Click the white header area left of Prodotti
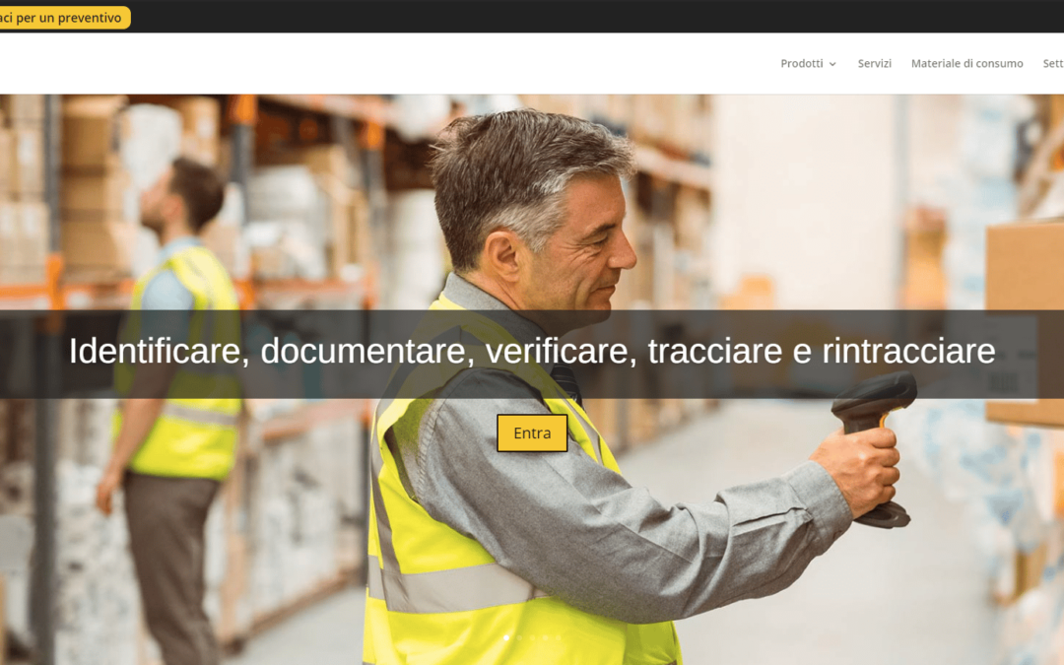 point(394,63)
